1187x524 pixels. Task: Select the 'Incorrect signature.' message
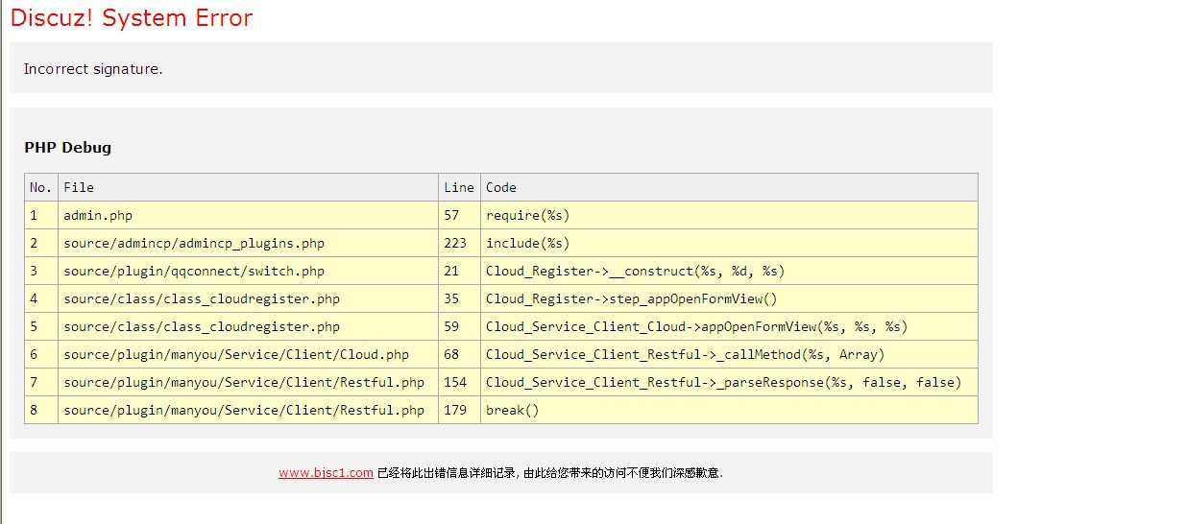pyautogui.click(x=93, y=69)
